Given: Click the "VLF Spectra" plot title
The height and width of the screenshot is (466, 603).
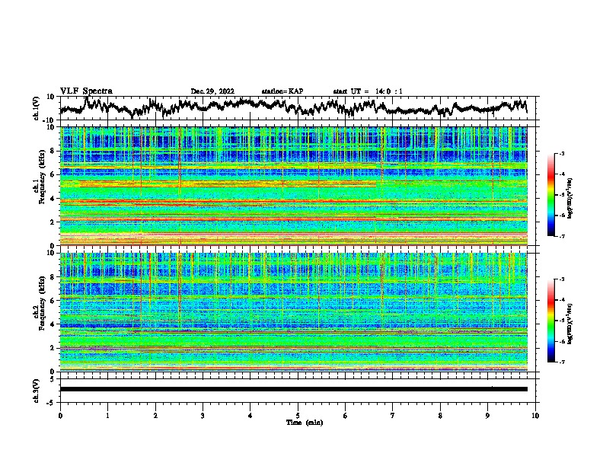Looking at the screenshot, I should click(x=86, y=91).
